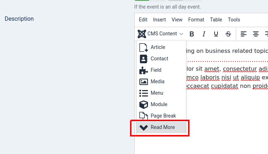Apply italic formatting
This screenshot has width=268, height=154.
pos(204,34)
